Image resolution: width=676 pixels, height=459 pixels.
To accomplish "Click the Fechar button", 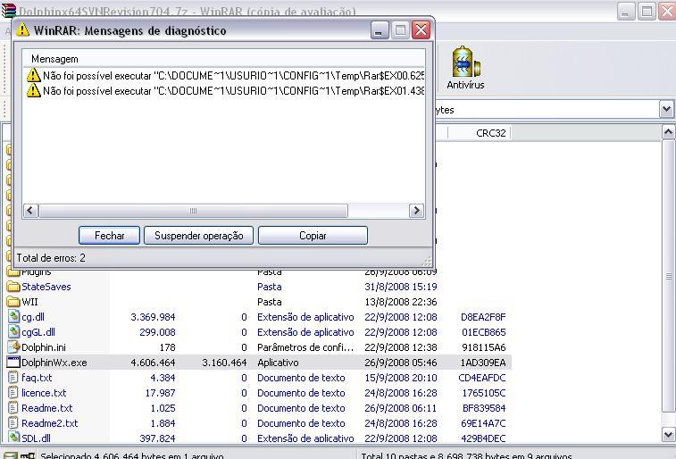I will 109,236.
